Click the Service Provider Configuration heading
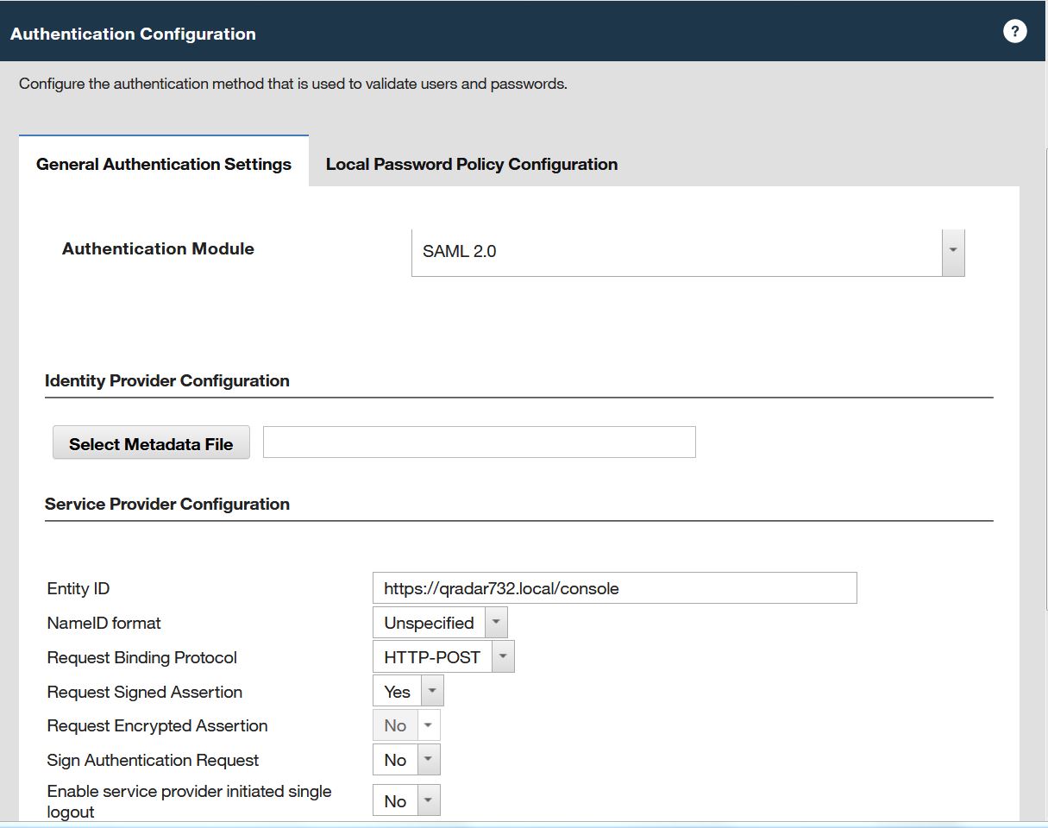Image resolution: width=1048 pixels, height=828 pixels. 167,504
